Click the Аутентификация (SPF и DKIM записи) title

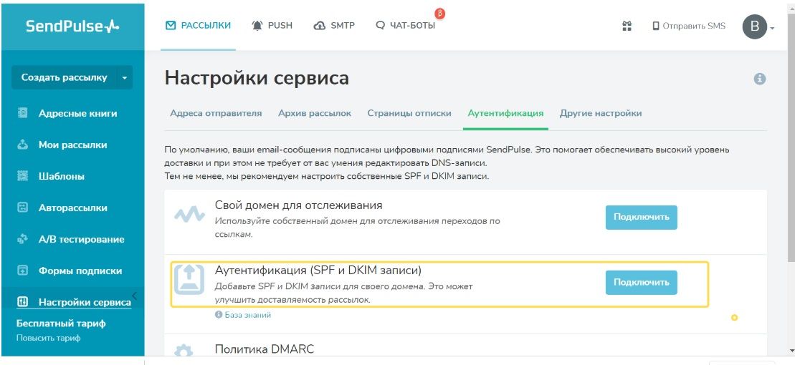[x=318, y=270]
